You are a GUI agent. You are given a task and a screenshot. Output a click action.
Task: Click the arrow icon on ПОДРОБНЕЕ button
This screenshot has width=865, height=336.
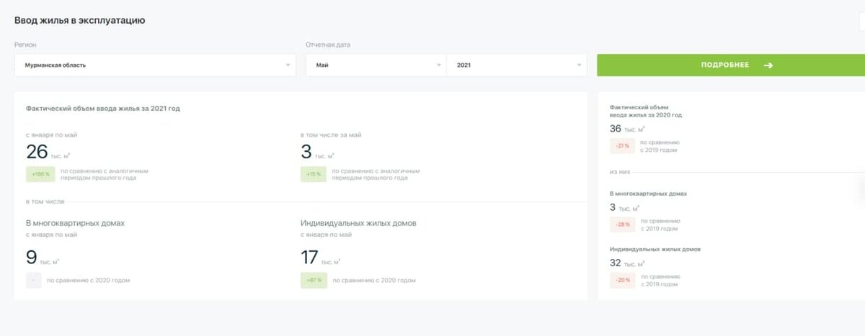pos(768,65)
